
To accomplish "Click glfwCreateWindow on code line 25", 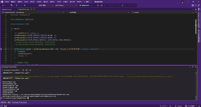I will [x=41, y=49].
